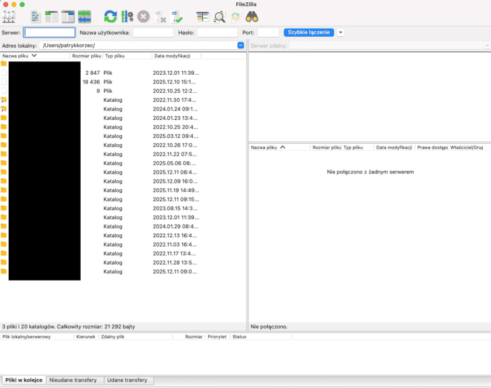Image resolution: width=491 pixels, height=388 pixels.
Task: Click the reconnect to last server icon
Action: pyautogui.click(x=177, y=16)
